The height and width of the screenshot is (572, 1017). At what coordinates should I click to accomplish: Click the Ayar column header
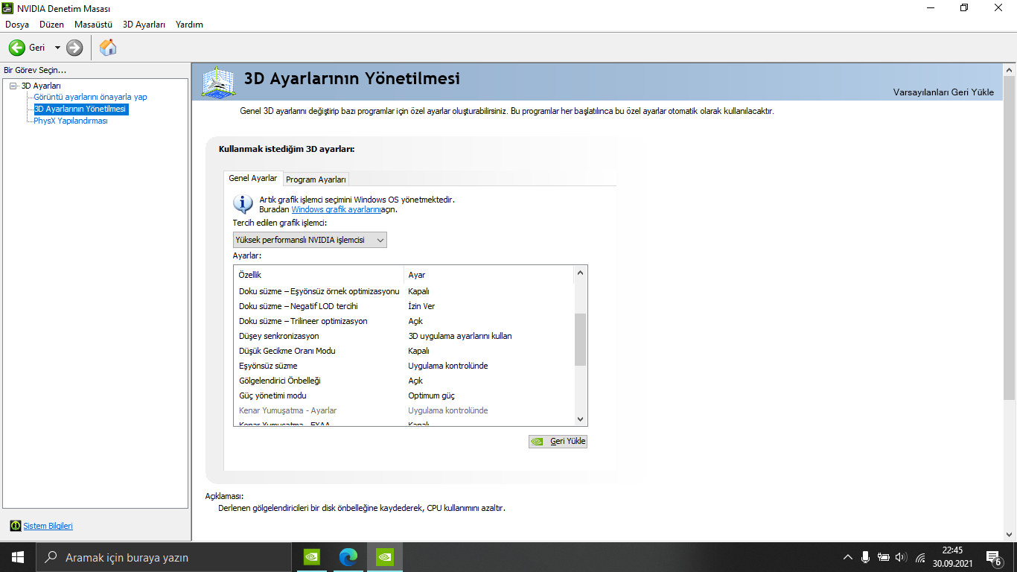[x=489, y=275]
